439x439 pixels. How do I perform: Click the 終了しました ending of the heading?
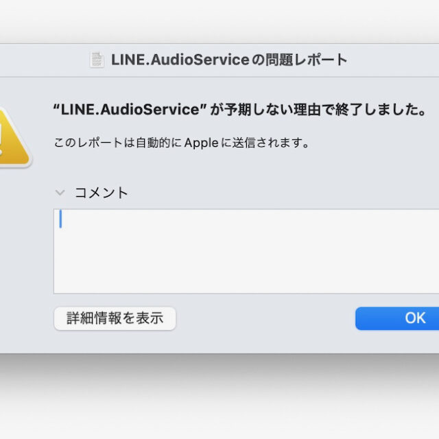(380, 109)
